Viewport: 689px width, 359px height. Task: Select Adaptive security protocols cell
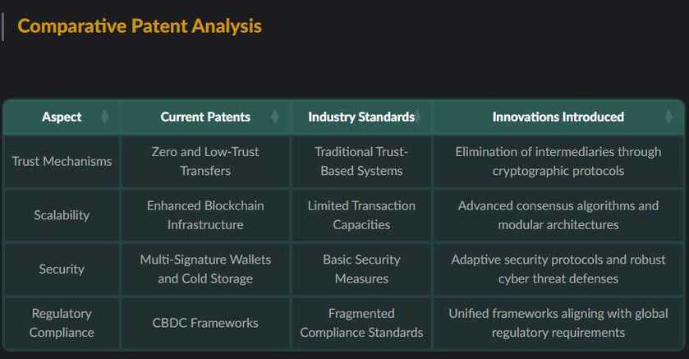pyautogui.click(x=558, y=269)
